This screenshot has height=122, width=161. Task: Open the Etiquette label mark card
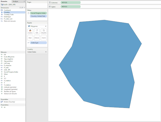click(x=44, y=31)
